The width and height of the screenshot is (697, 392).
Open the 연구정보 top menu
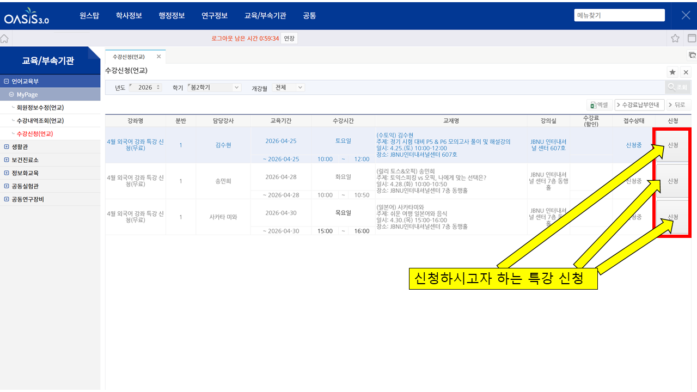215,16
